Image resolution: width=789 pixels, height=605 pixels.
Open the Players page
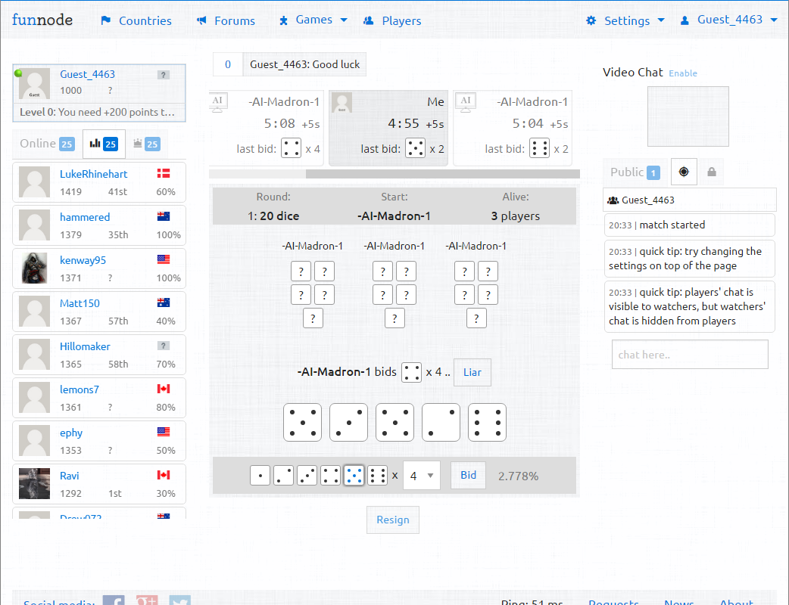tap(401, 20)
